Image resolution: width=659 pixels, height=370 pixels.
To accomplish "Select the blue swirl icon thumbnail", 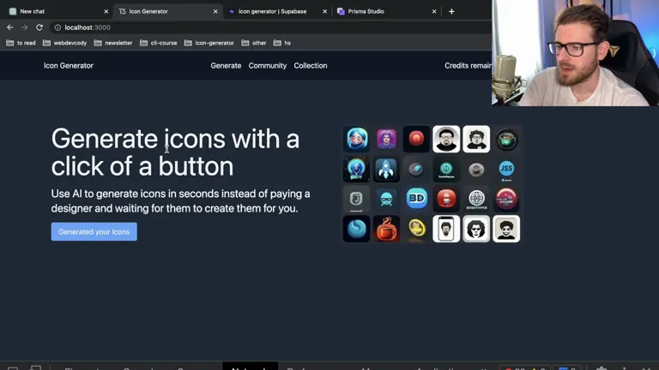I will [356, 229].
